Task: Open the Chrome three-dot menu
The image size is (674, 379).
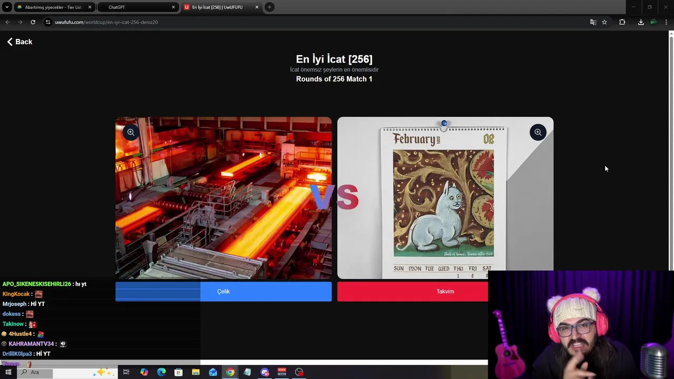Action: click(x=666, y=22)
